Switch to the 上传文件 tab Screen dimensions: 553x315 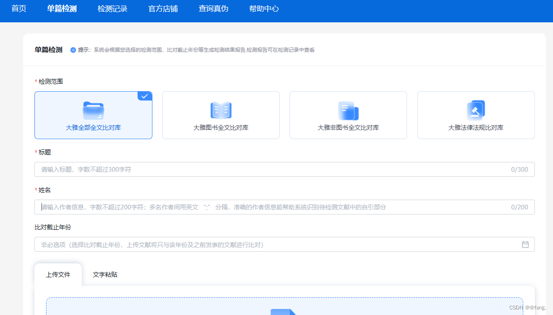click(x=58, y=275)
